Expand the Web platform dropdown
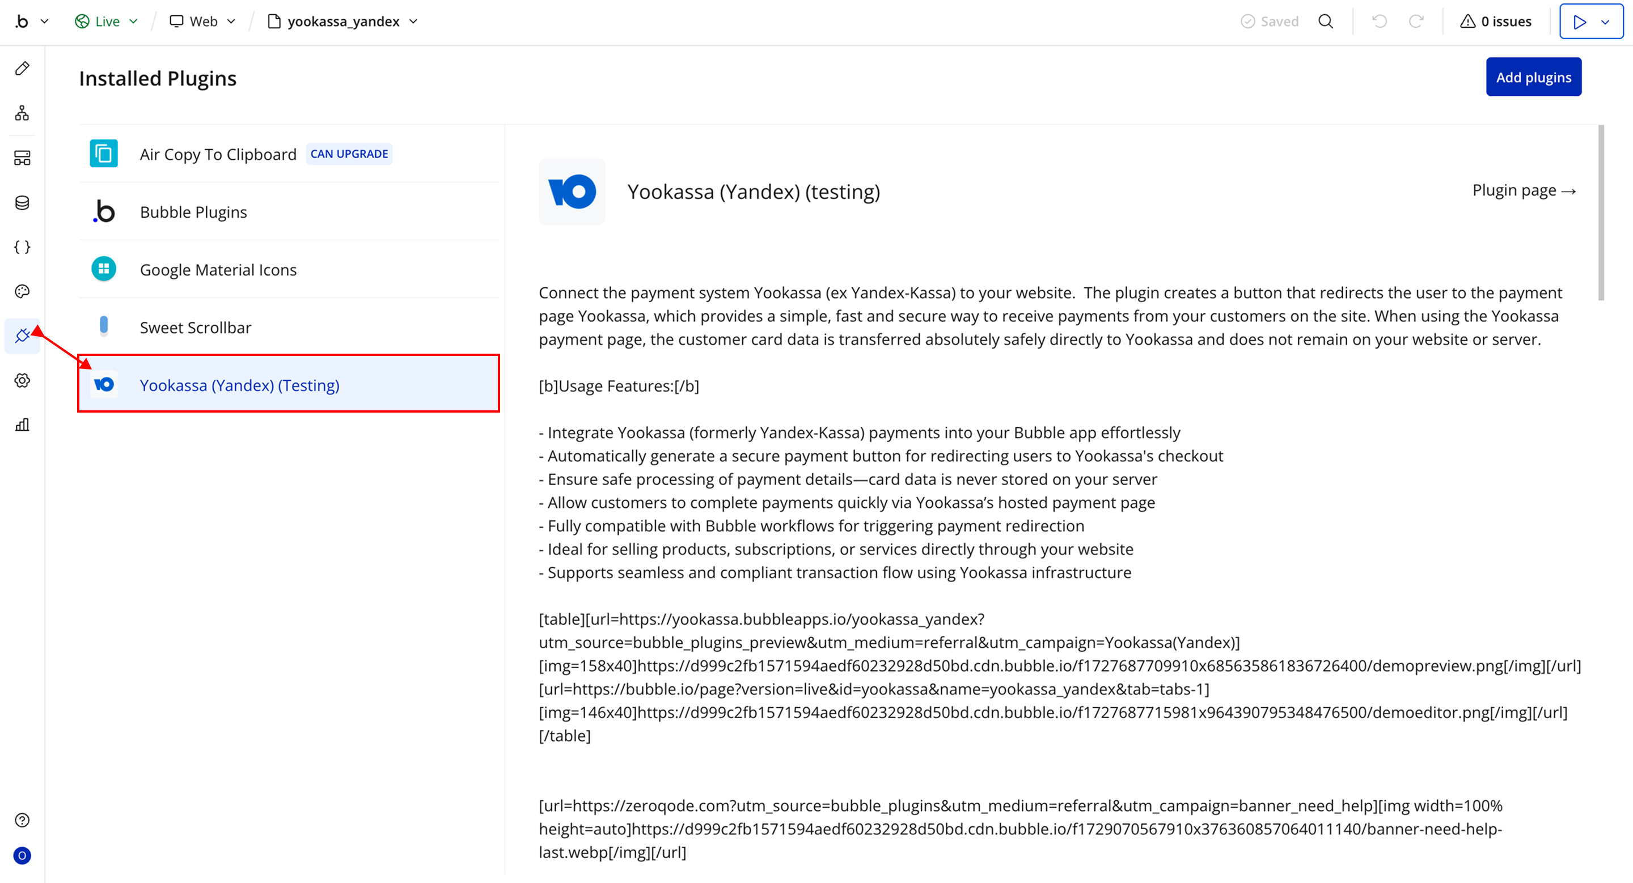 pos(203,22)
